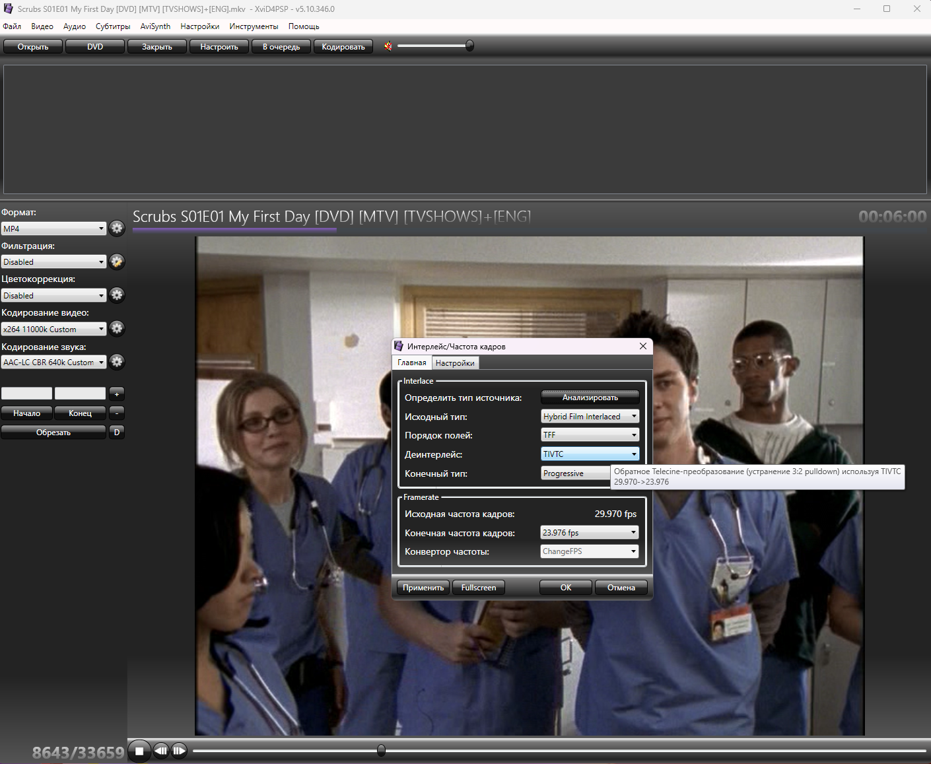This screenshot has width=931, height=764.
Task: Open color correction settings gear icon
Action: (x=117, y=295)
